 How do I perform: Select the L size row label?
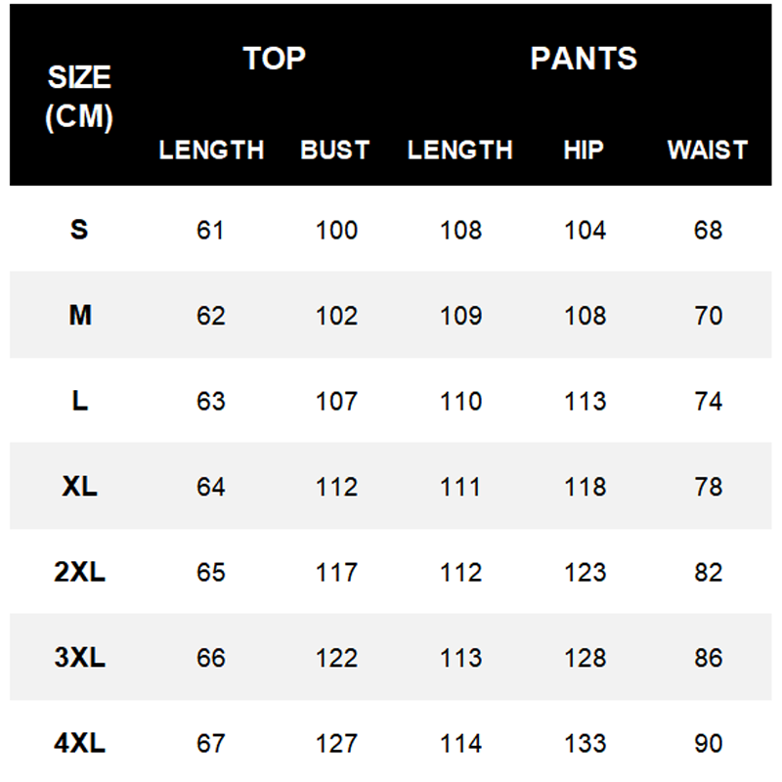coord(79,401)
